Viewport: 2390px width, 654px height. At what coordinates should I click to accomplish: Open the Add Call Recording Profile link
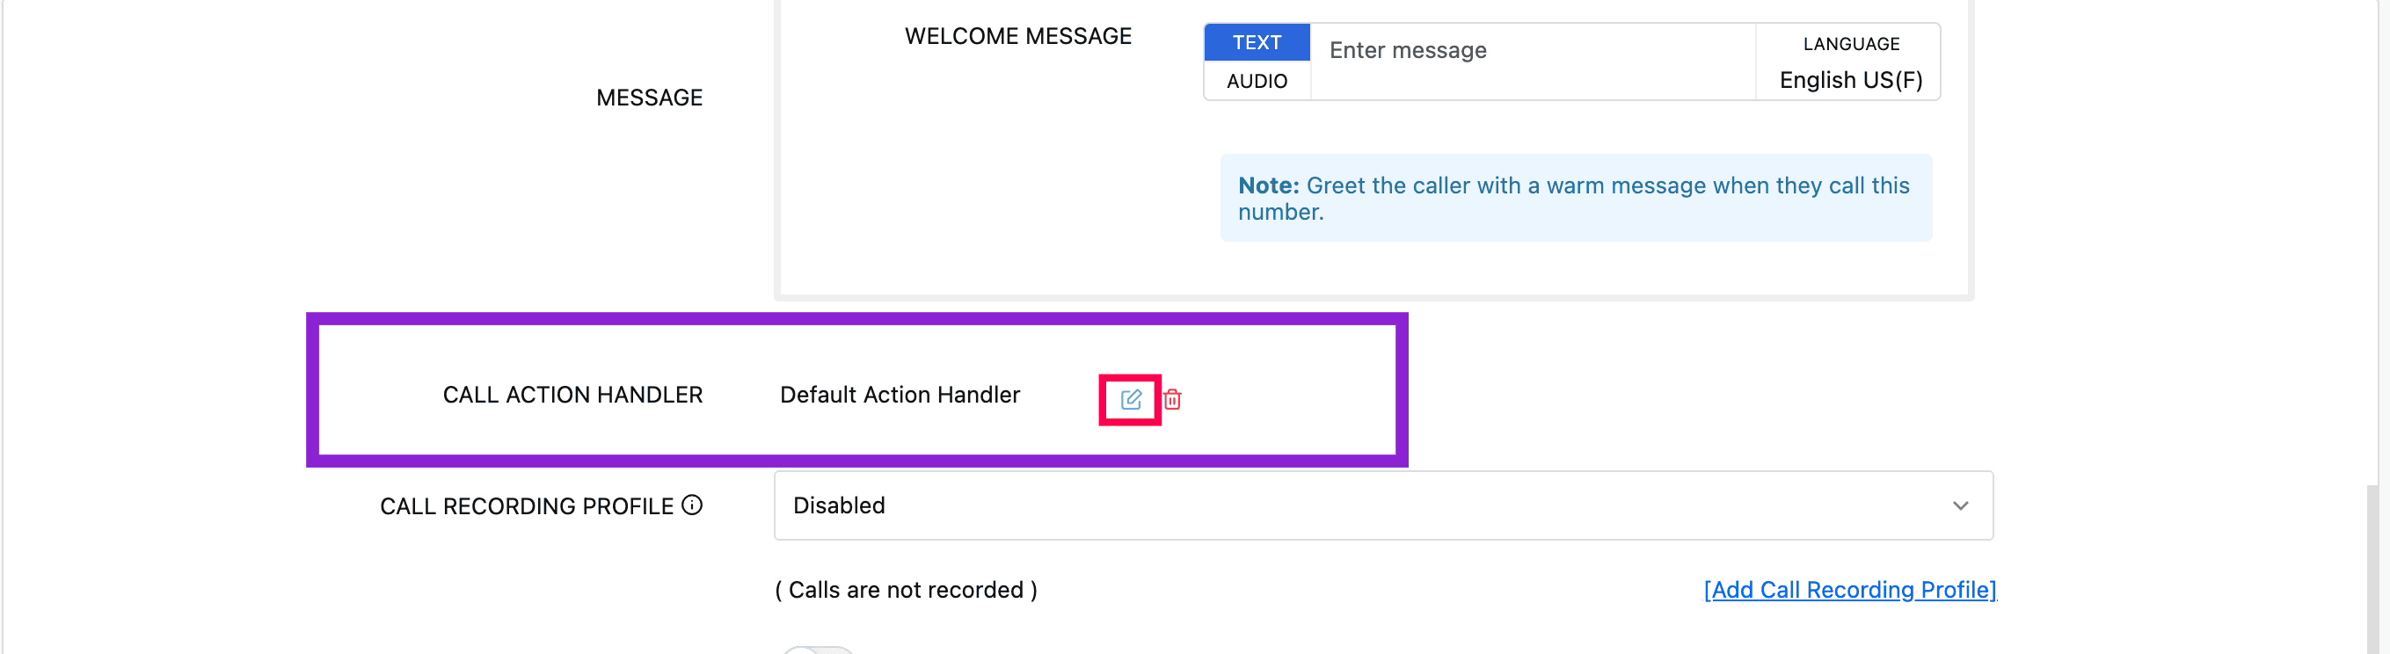pyautogui.click(x=1849, y=590)
